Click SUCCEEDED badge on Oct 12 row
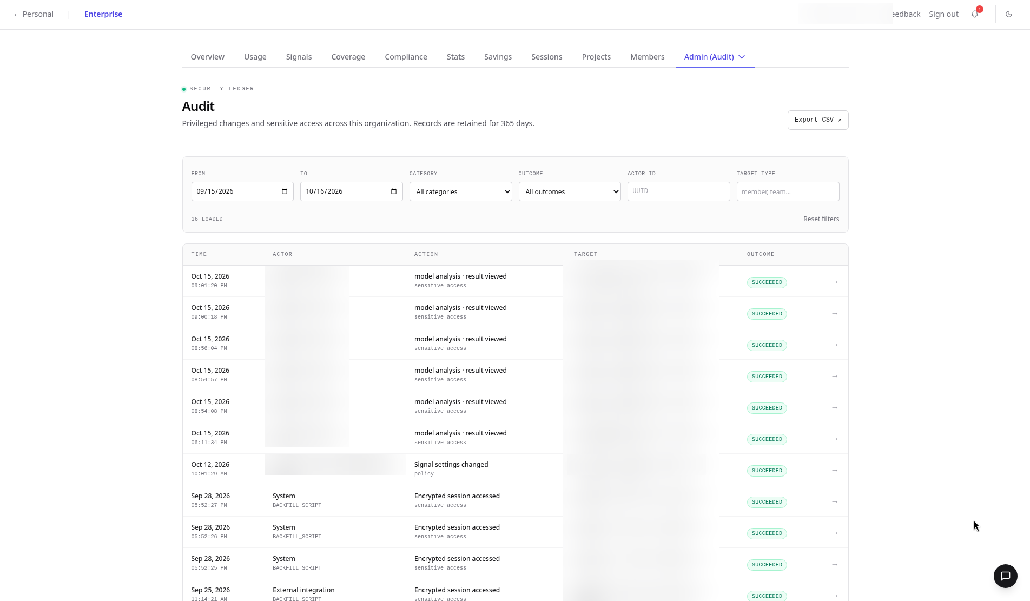Viewport: 1030px width, 601px height. pos(767,471)
